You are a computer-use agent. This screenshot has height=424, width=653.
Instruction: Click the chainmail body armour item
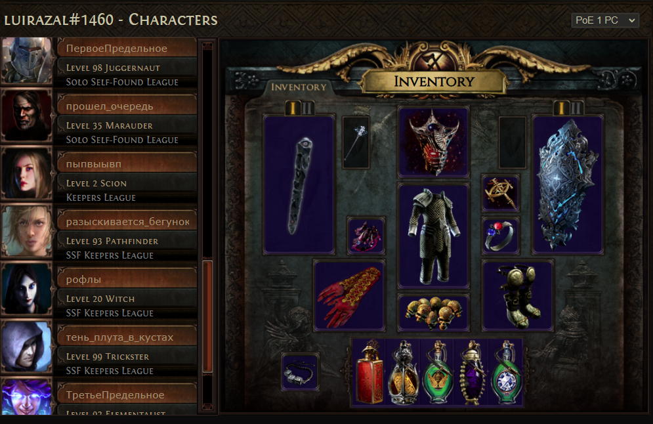pos(434,236)
